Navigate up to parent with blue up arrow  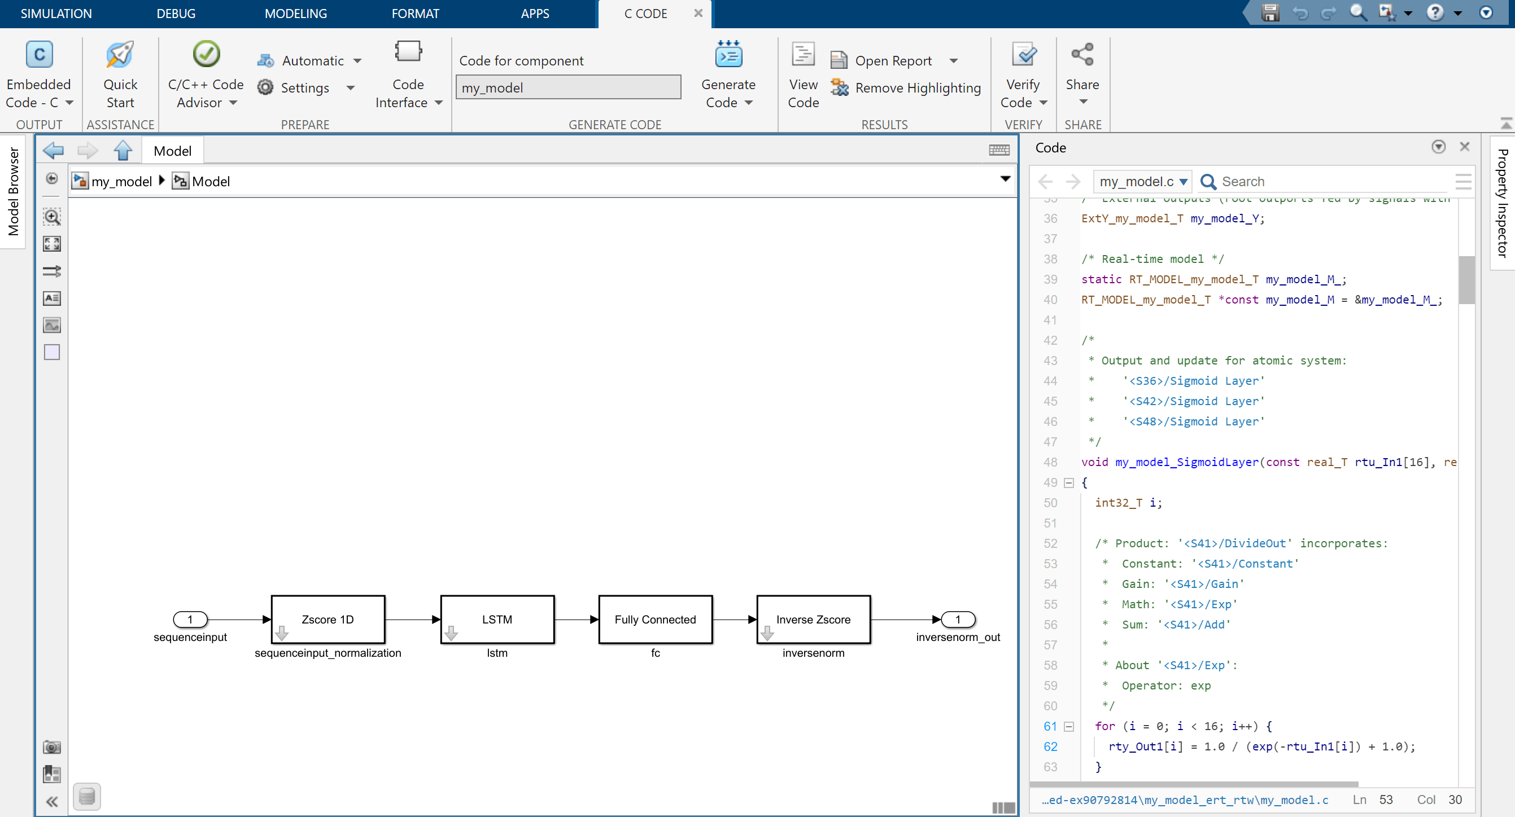[123, 151]
